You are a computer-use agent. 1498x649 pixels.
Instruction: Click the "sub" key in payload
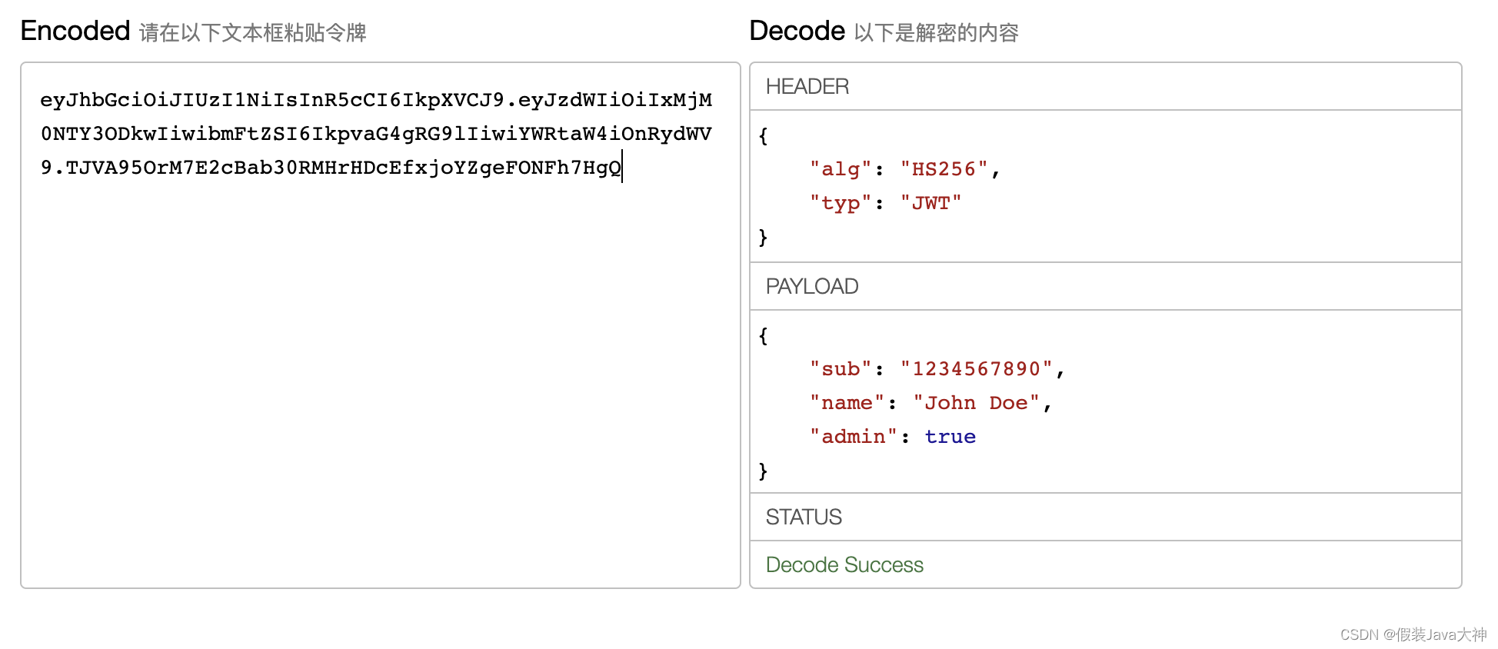click(841, 369)
